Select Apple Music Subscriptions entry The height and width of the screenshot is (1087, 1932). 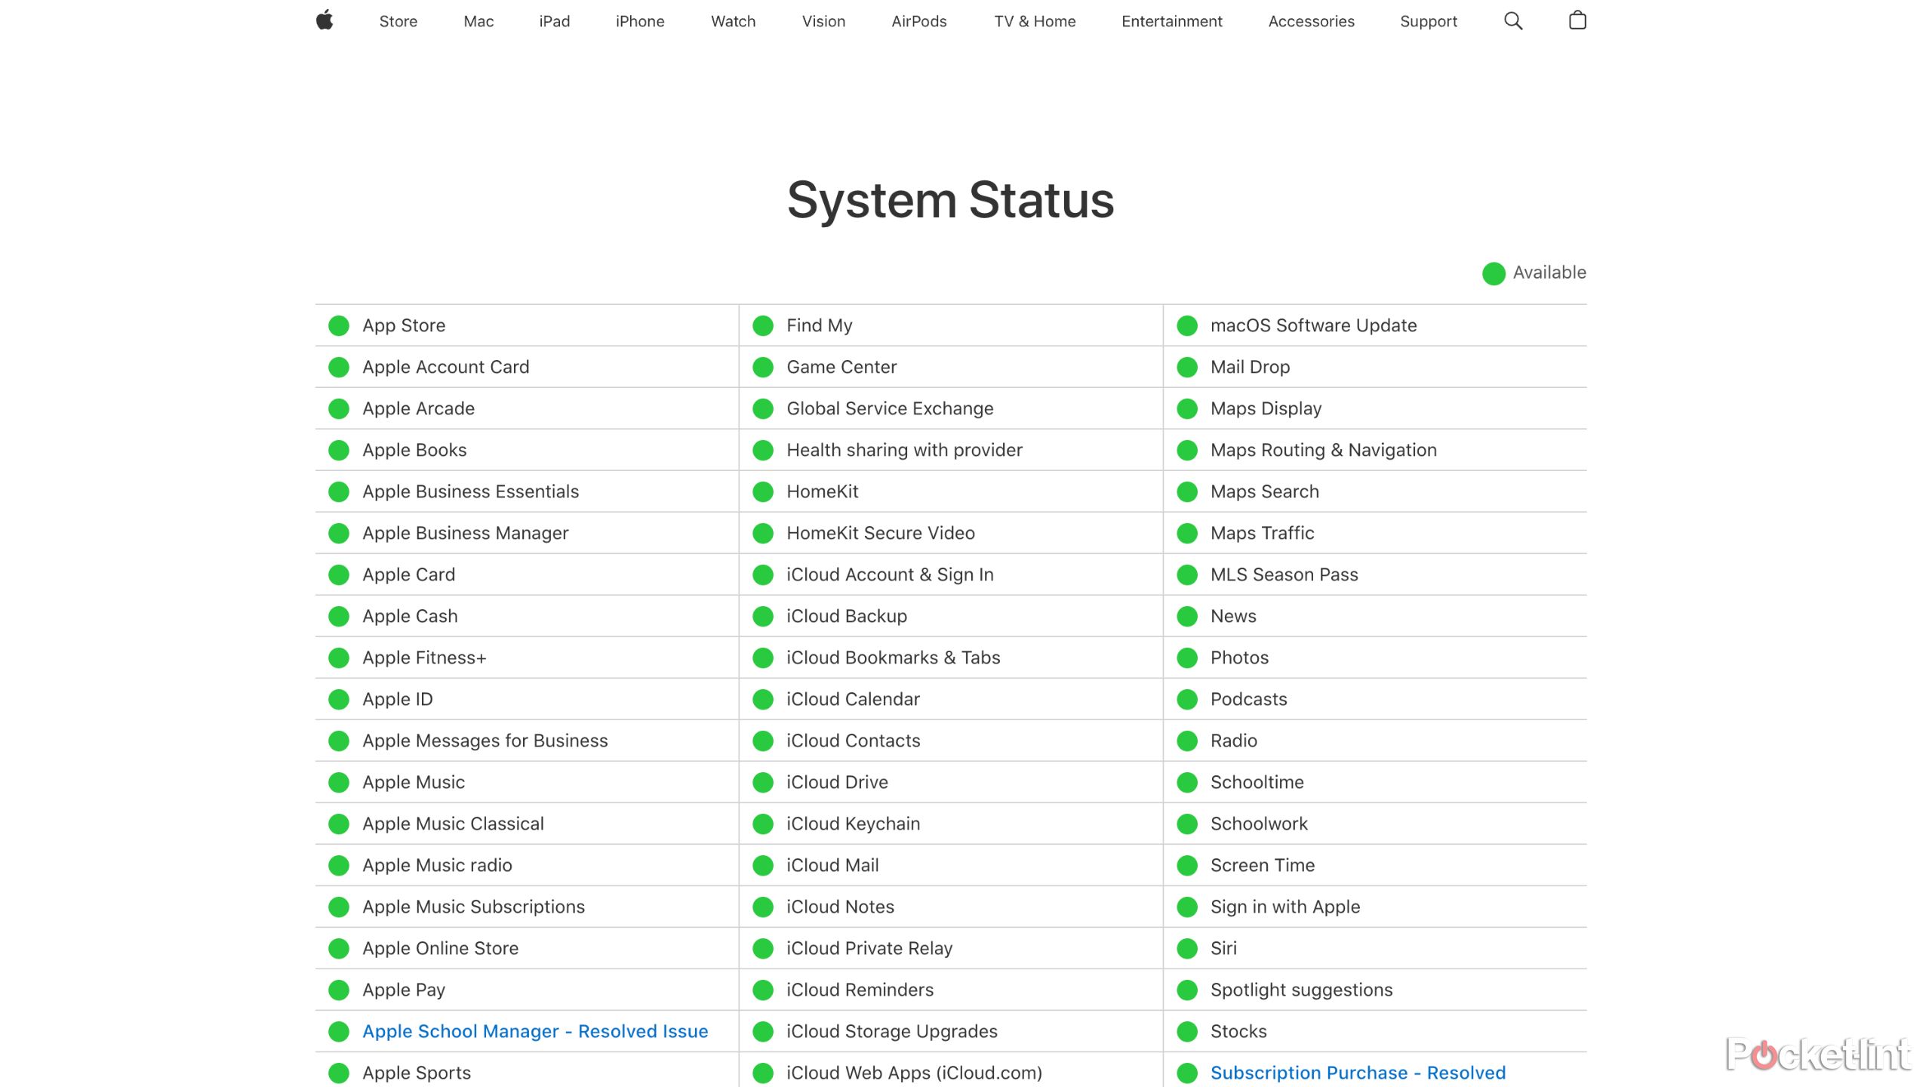tap(527, 907)
